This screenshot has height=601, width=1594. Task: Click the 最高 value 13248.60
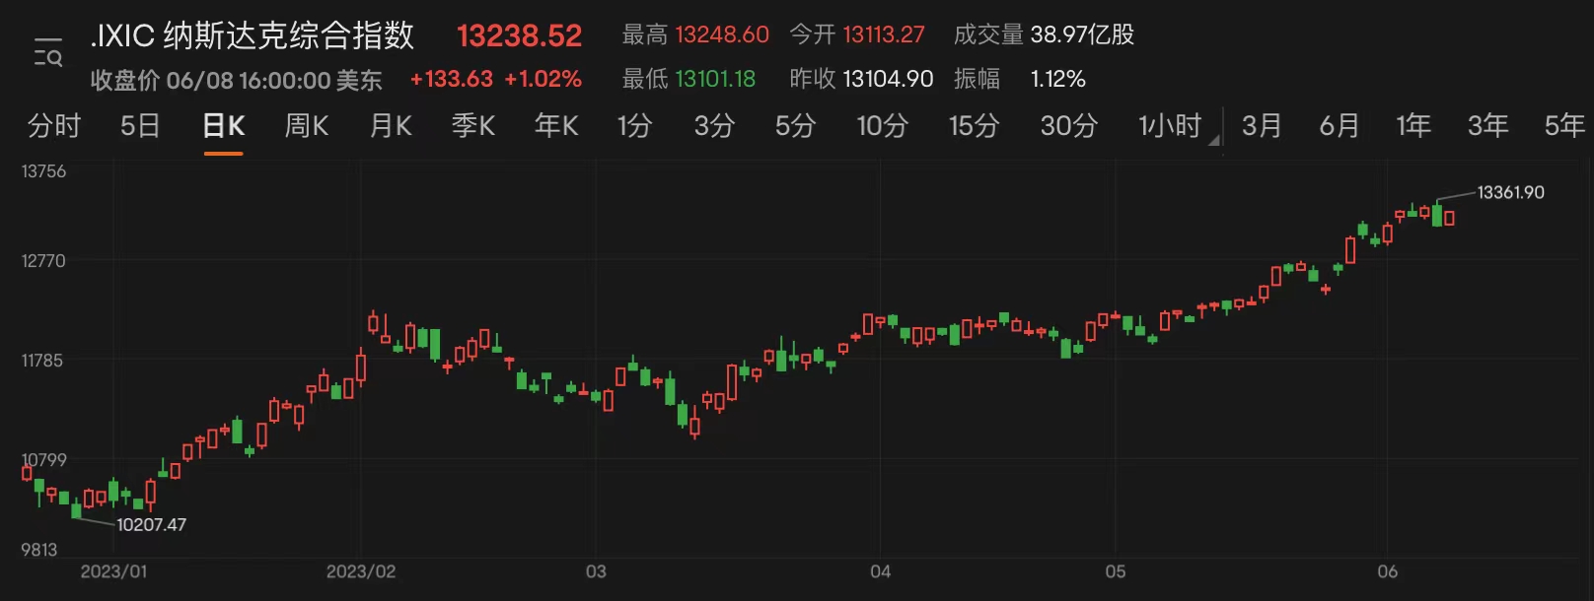click(x=722, y=34)
